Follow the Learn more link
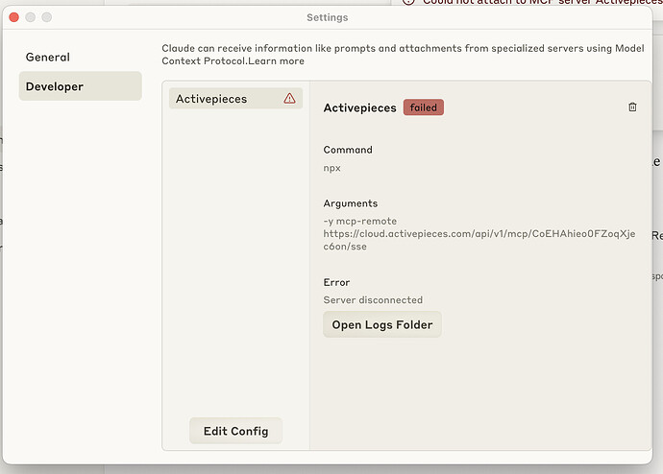Image resolution: width=663 pixels, height=474 pixels. coord(276,60)
